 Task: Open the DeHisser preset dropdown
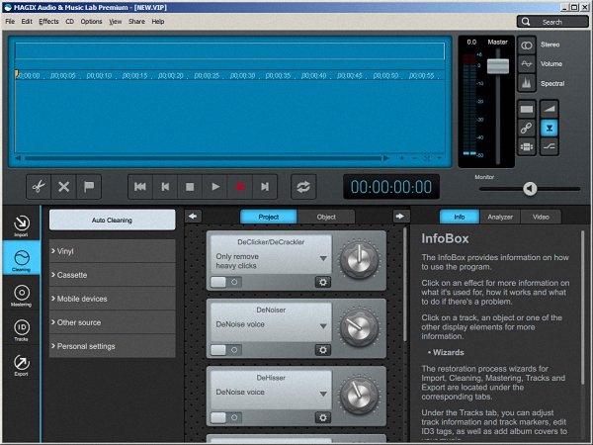[x=271, y=393]
